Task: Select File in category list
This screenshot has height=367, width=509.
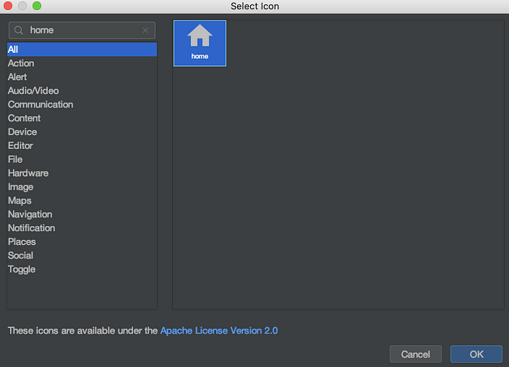Action: pos(82,159)
